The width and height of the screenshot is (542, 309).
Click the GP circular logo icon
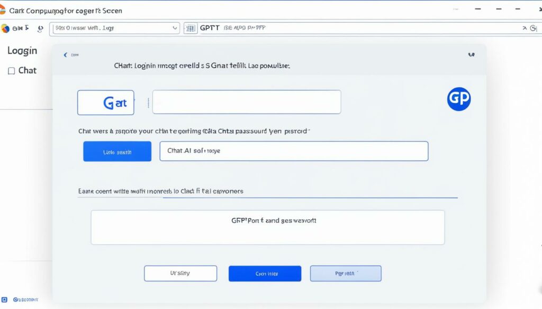coord(458,99)
